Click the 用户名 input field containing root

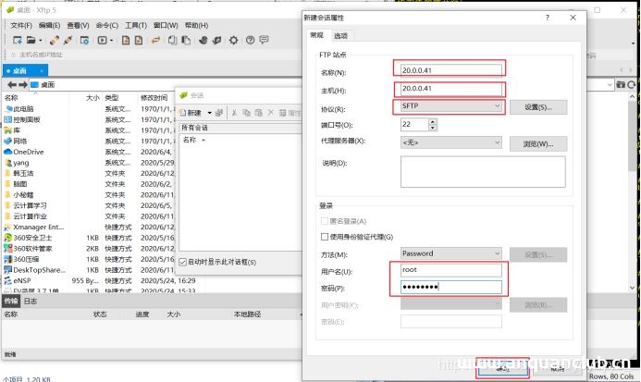click(x=450, y=270)
